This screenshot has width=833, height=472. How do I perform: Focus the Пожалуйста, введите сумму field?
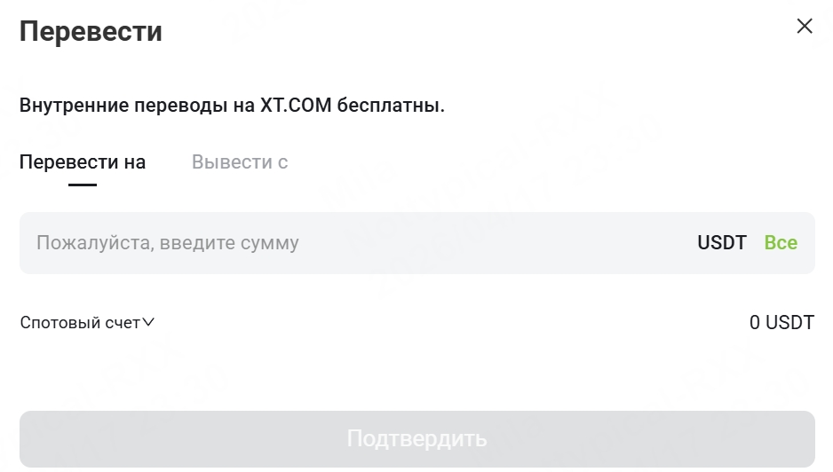[x=417, y=243]
